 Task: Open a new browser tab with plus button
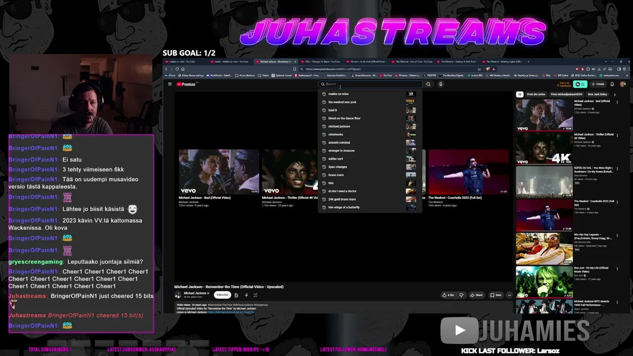(528, 62)
